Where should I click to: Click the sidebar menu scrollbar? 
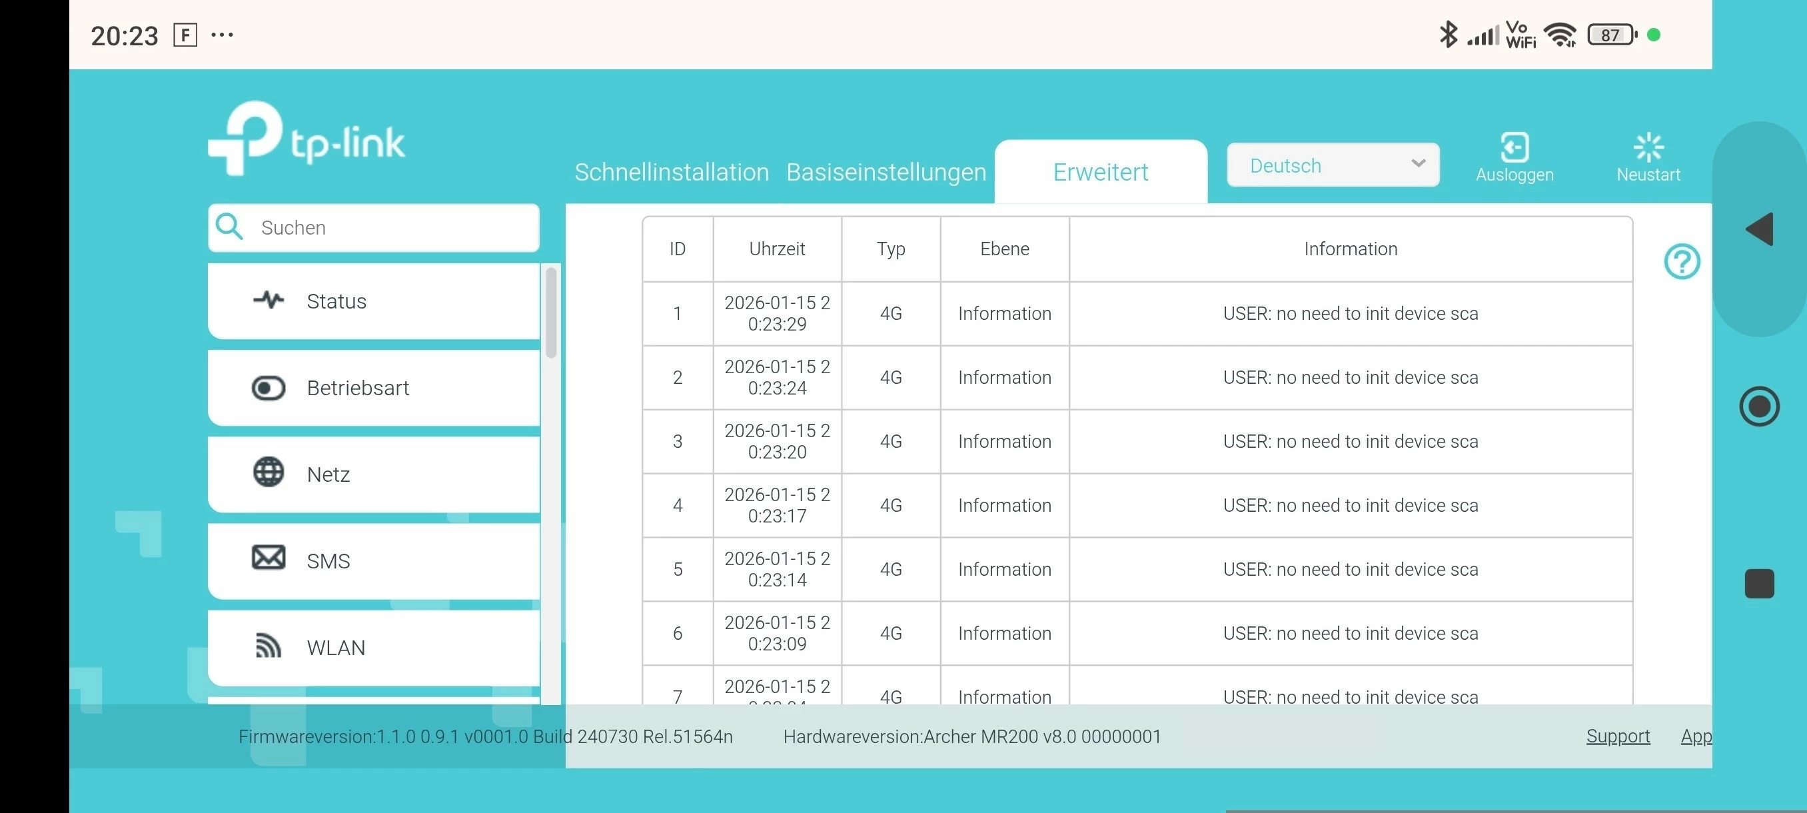[551, 313]
